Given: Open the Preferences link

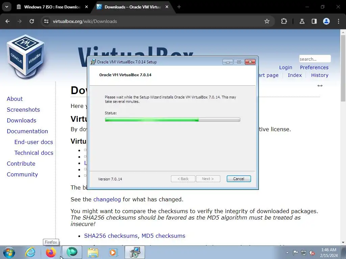Looking at the screenshot, I should tap(314, 67).
